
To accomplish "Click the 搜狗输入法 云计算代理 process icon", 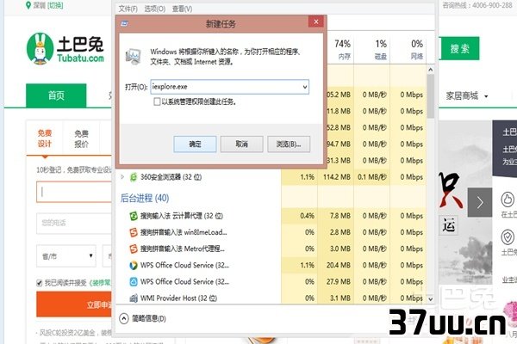I will click(x=134, y=216).
